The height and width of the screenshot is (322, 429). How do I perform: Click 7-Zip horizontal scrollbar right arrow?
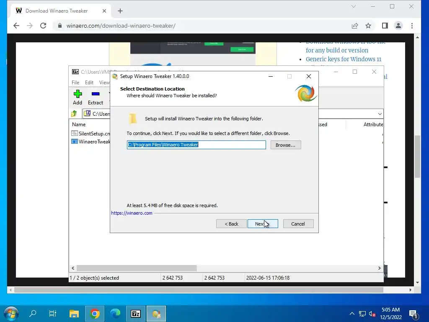pos(379,268)
